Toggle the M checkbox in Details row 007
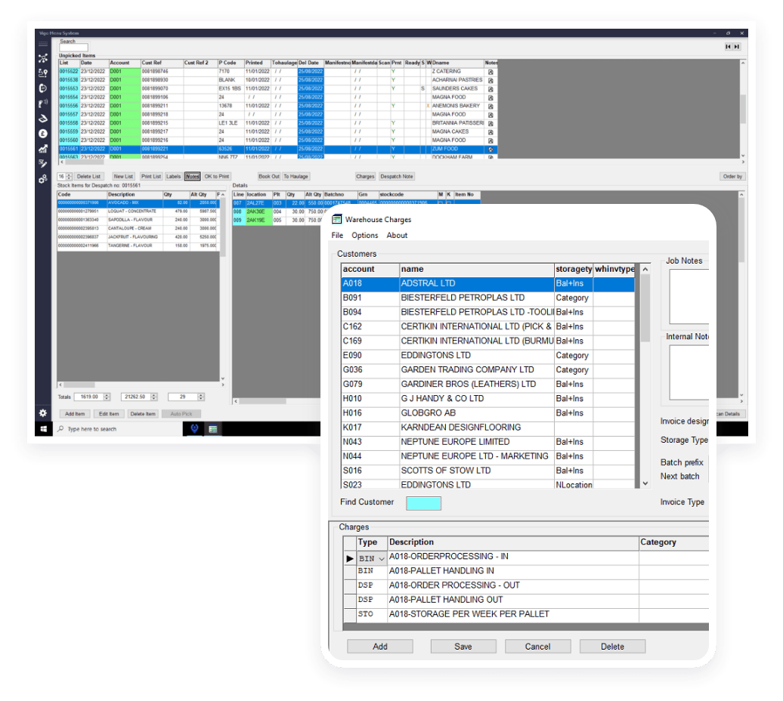The height and width of the screenshot is (701, 783). (441, 203)
